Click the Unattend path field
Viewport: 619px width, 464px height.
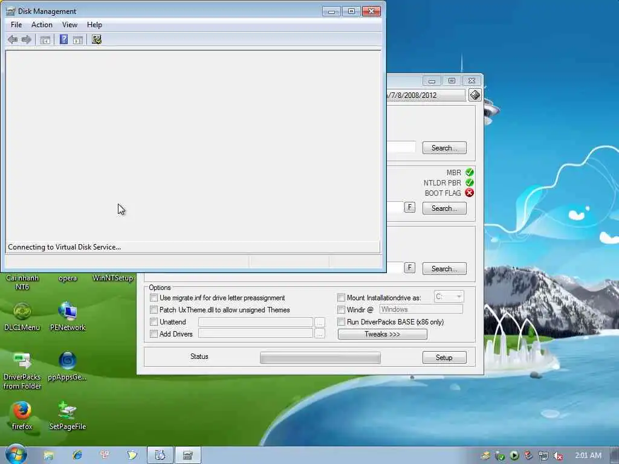(x=256, y=322)
